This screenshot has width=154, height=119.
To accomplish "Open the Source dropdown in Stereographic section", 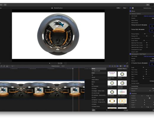I will point(152,61).
